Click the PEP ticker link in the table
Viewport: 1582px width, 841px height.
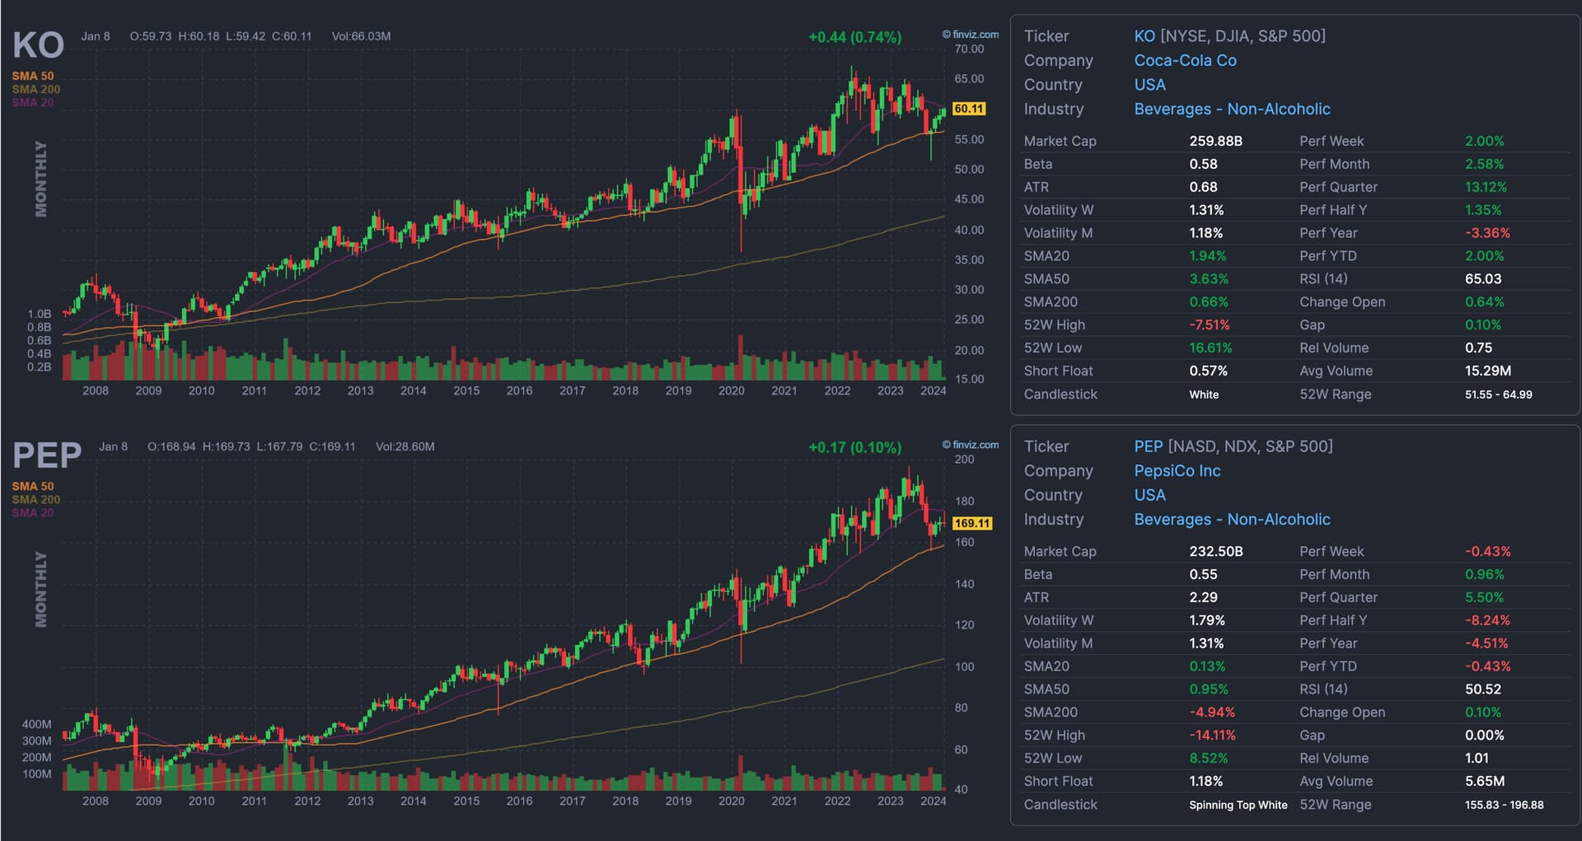pyautogui.click(x=1148, y=446)
